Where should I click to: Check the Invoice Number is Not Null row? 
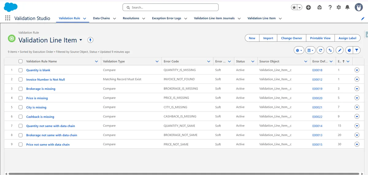coord(21,79)
